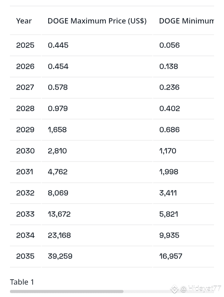Click the 3,411 minimum price for 2032
The image size is (224, 297).
click(x=168, y=193)
